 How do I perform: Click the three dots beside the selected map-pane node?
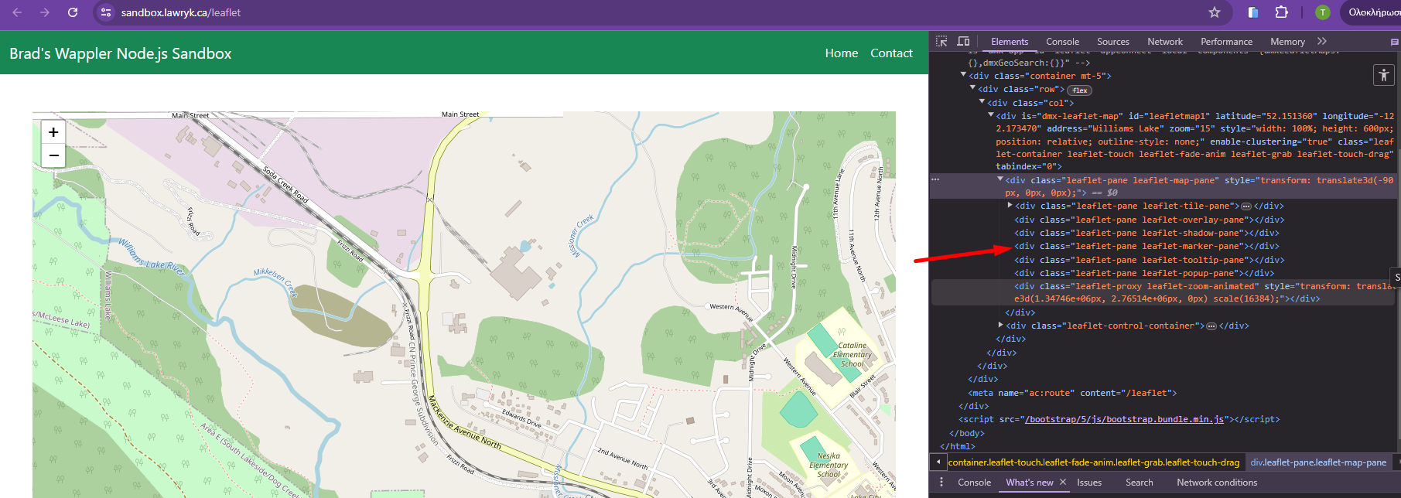pos(935,179)
